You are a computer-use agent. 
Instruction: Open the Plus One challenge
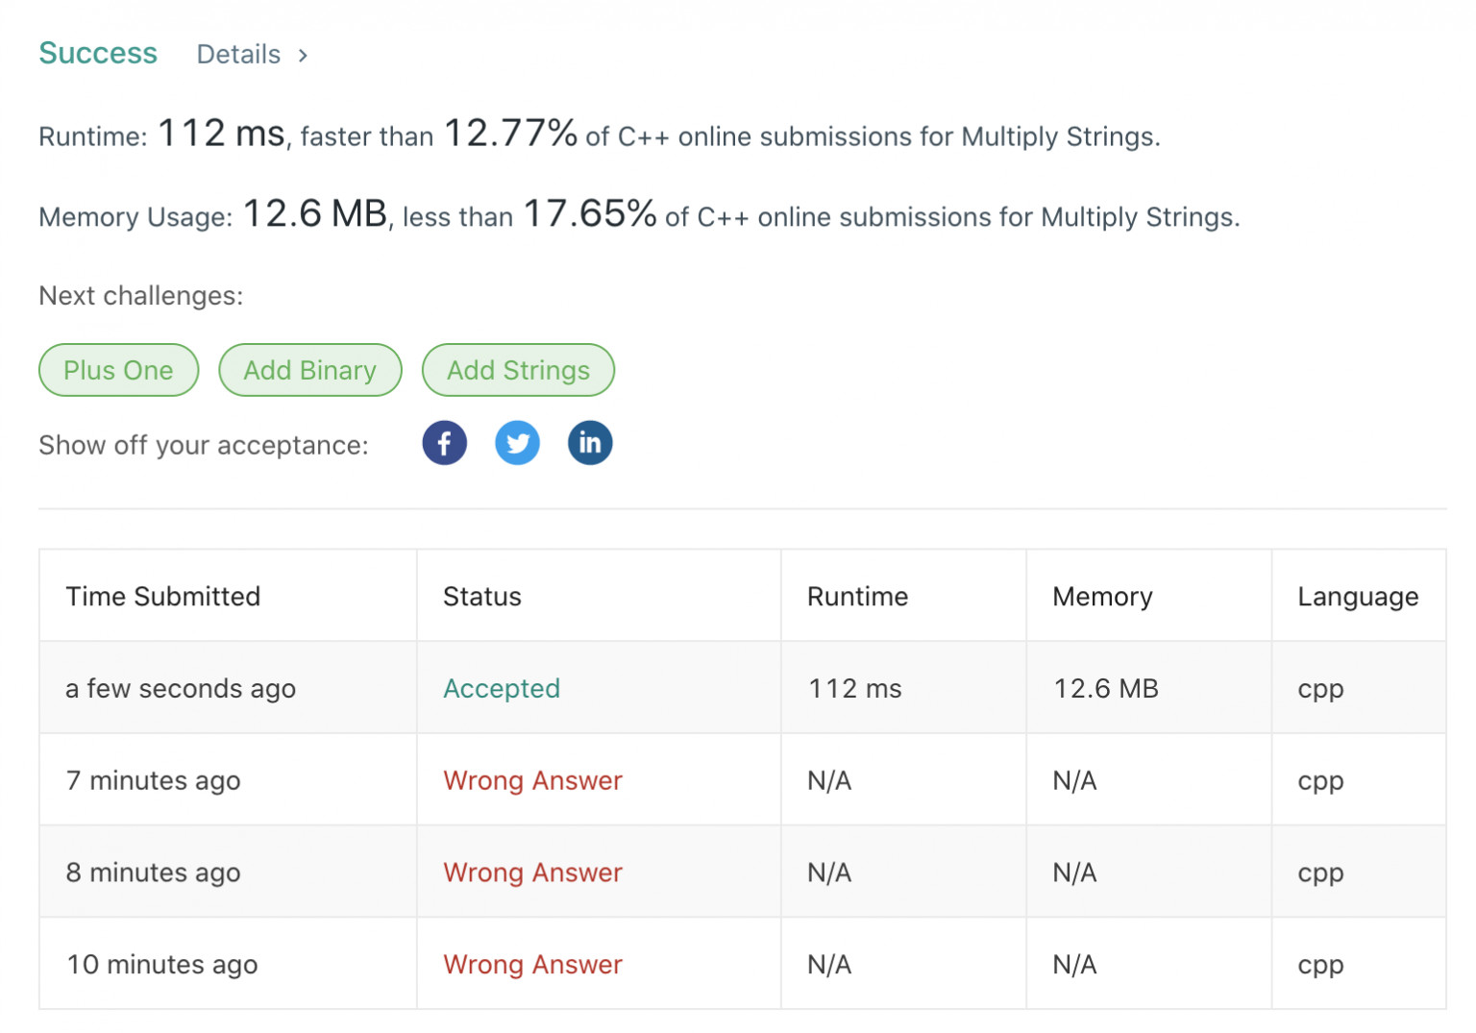pyautogui.click(x=118, y=370)
